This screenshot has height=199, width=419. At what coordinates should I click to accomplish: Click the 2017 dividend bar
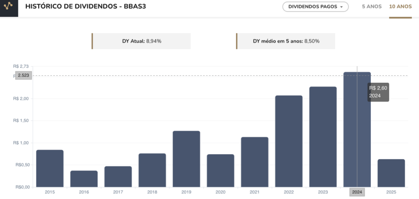click(x=118, y=176)
